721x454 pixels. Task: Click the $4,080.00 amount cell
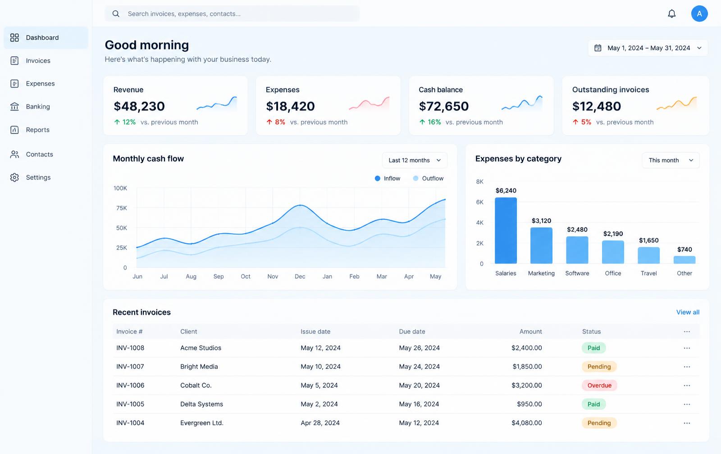(527, 423)
